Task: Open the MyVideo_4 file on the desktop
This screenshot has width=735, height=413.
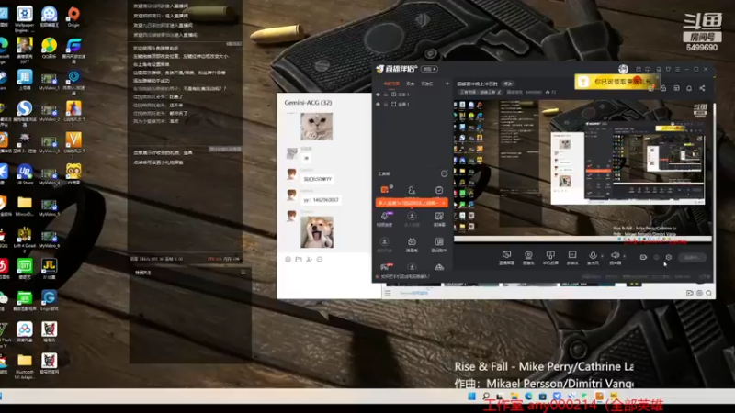Action: tap(49, 175)
